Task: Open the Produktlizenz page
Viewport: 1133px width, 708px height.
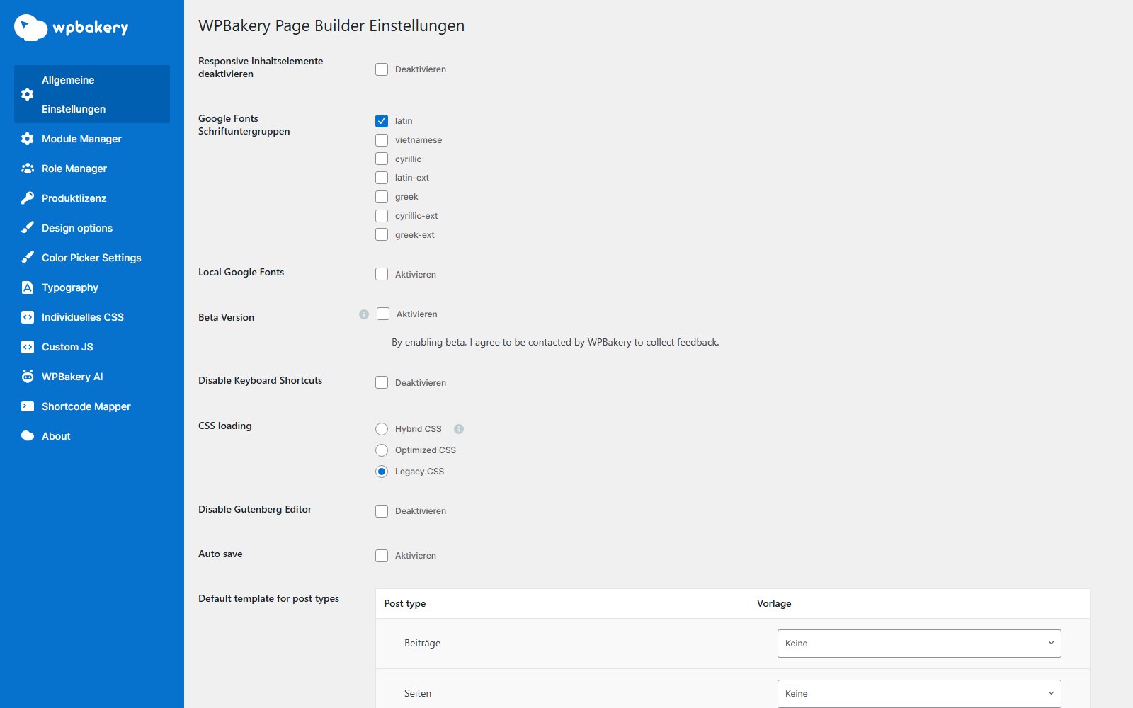Action: [92, 198]
